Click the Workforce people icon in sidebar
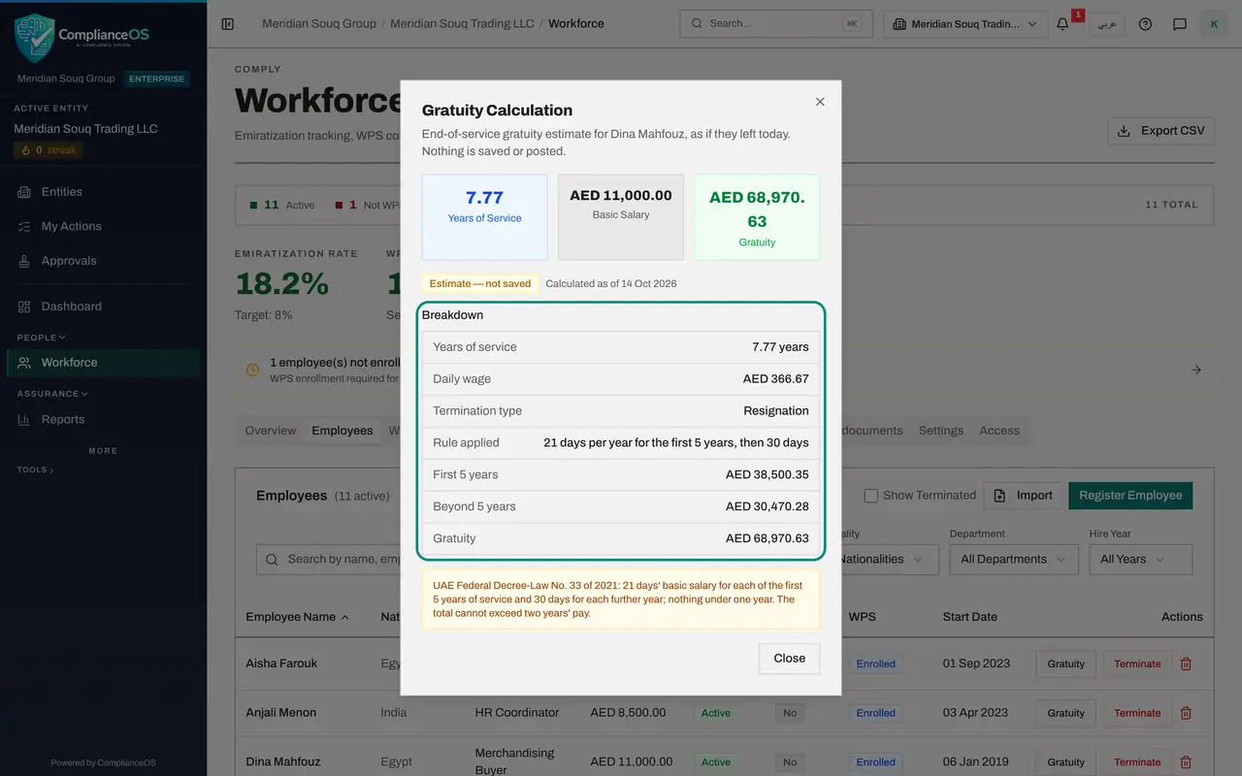This screenshot has width=1242, height=776. click(x=24, y=363)
